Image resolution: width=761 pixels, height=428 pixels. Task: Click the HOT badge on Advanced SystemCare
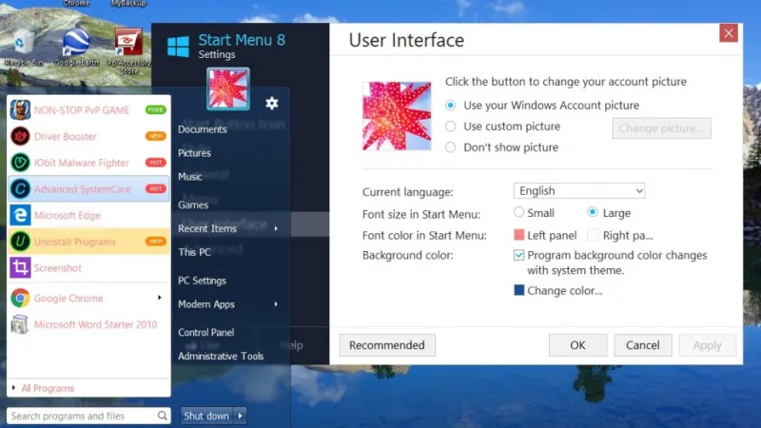point(155,188)
